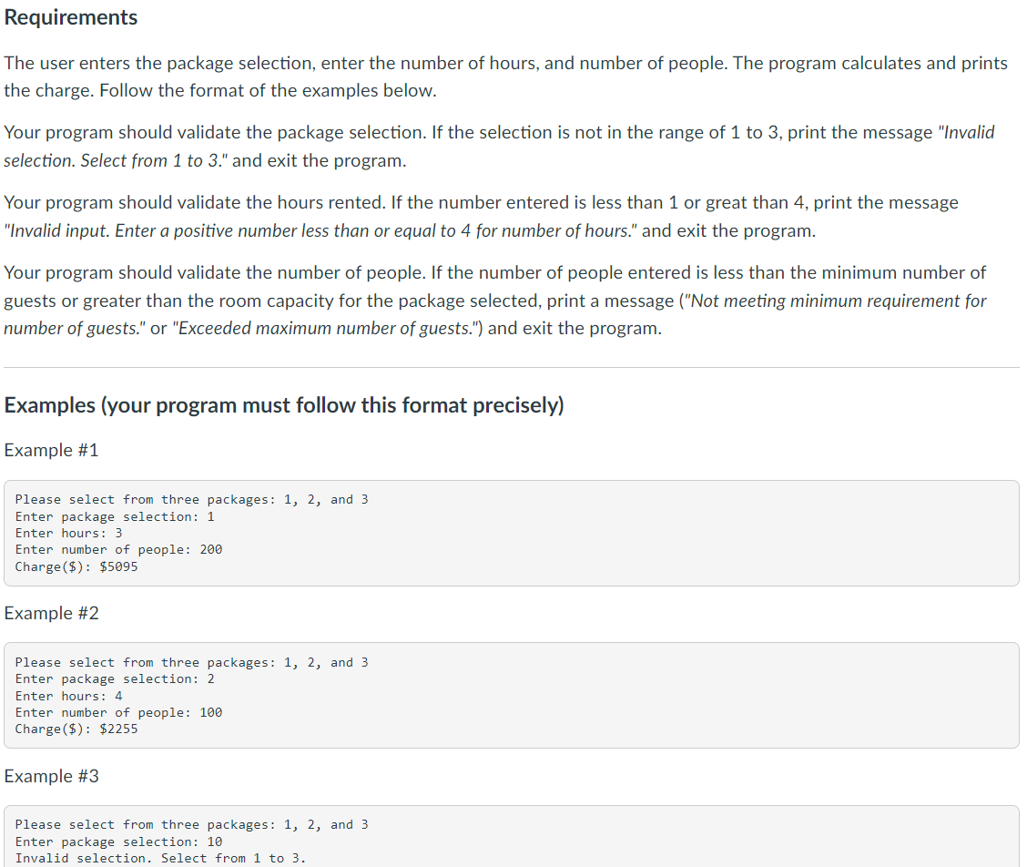Screen dimensions: 1027x867
Task: Click the Example #3 label
Action: pyautogui.click(x=51, y=776)
